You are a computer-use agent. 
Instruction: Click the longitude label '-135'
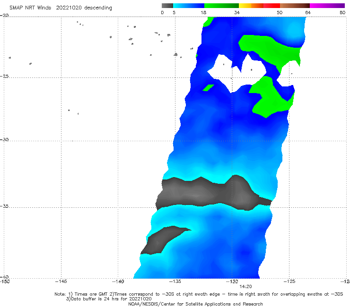pos(175,281)
